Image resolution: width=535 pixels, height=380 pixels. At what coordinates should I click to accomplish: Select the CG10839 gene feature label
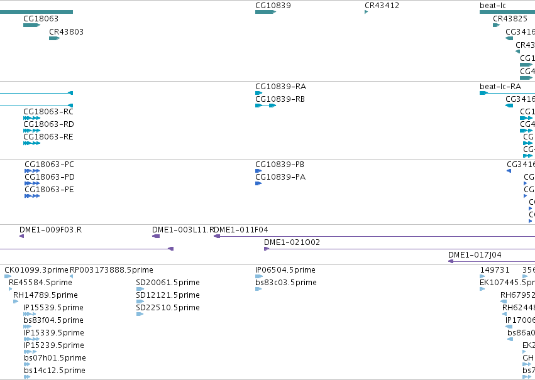[x=273, y=6]
